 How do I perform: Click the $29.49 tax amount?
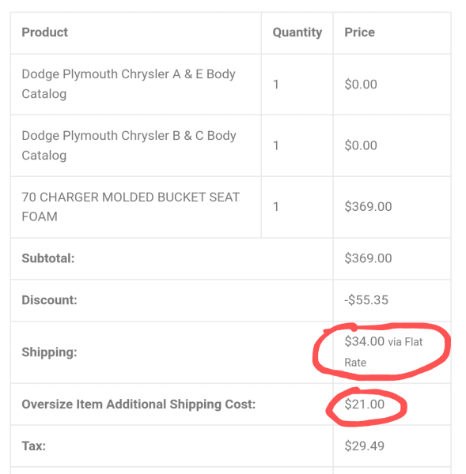click(x=364, y=446)
